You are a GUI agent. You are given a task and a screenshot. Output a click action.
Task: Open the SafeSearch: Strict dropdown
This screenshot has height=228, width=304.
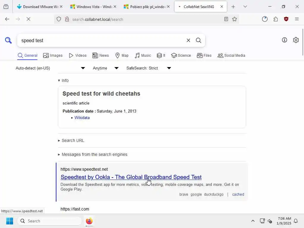pyautogui.click(x=148, y=68)
